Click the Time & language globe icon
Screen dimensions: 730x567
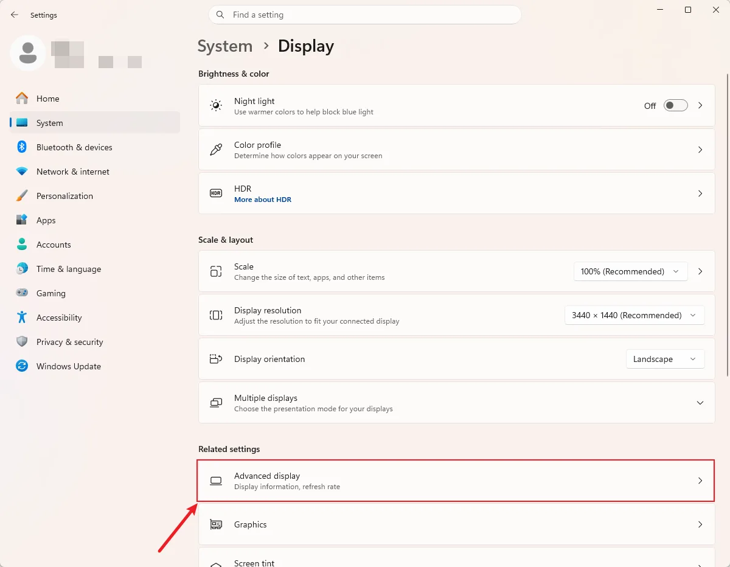(x=22, y=269)
